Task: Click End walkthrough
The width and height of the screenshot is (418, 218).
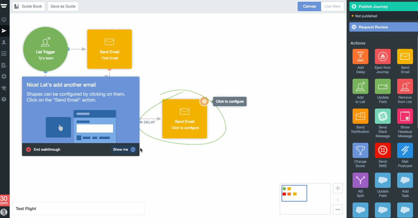Action: point(43,150)
